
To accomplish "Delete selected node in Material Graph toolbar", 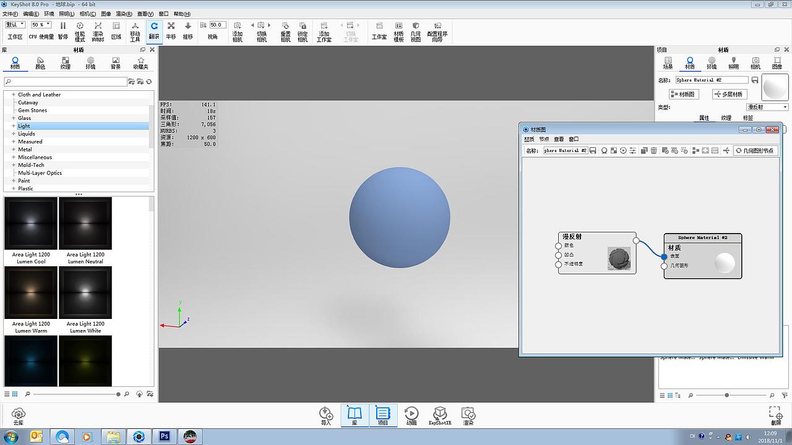I will pos(653,150).
